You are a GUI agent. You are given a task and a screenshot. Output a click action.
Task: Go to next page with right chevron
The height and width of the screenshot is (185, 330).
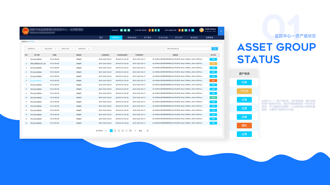click(x=135, y=131)
